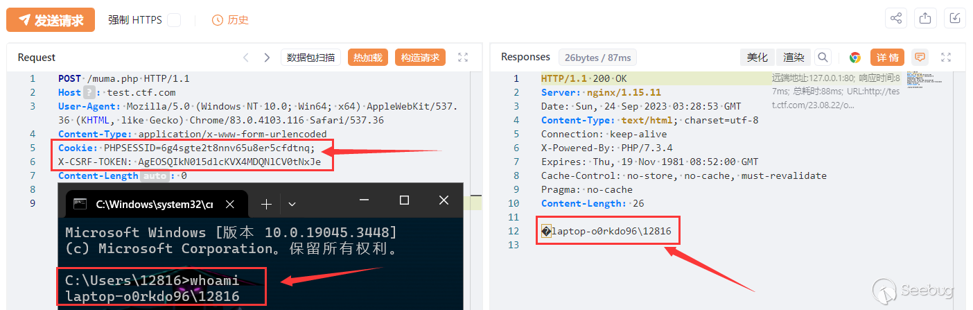Click the terminal icon on cmd tab
The width and height of the screenshot is (973, 310).
80,204
